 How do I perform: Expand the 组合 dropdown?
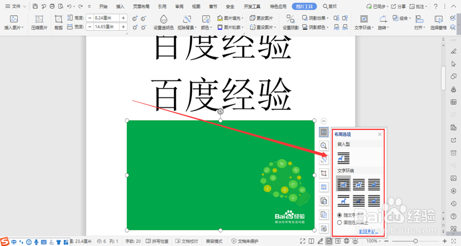click(402, 18)
